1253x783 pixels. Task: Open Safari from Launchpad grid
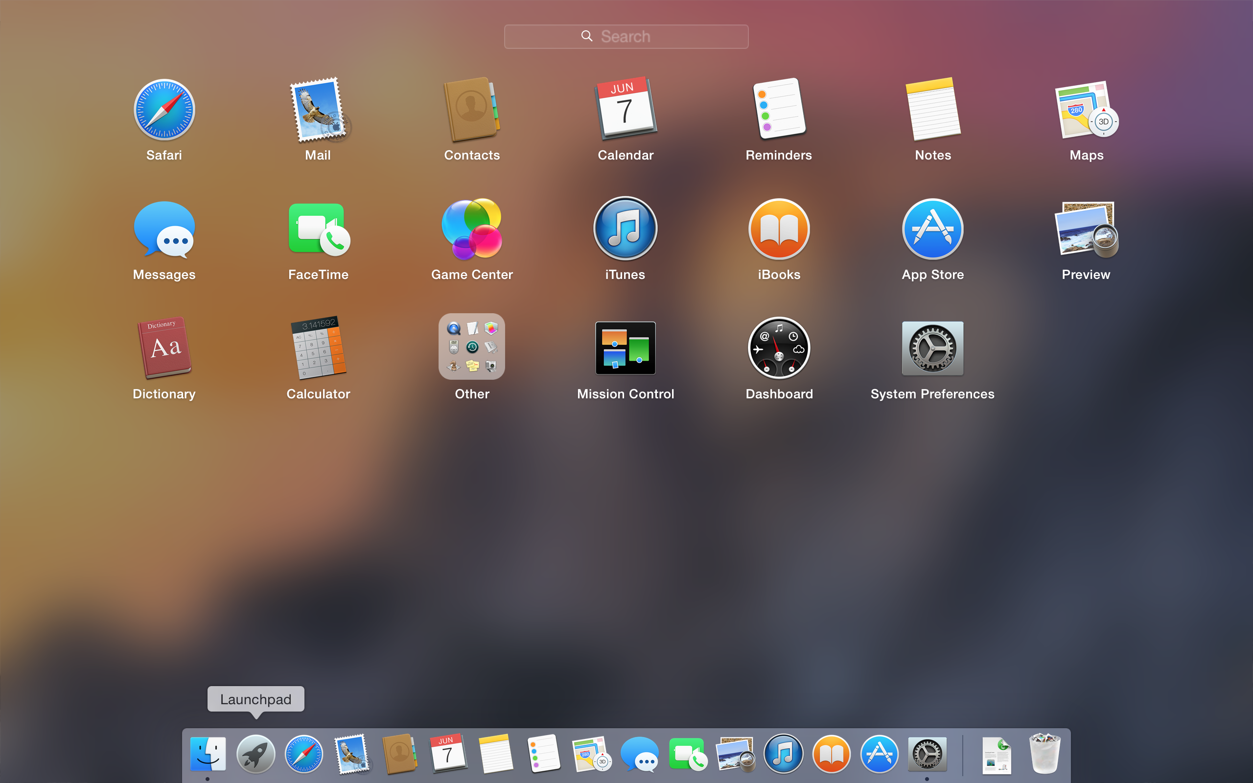[164, 110]
